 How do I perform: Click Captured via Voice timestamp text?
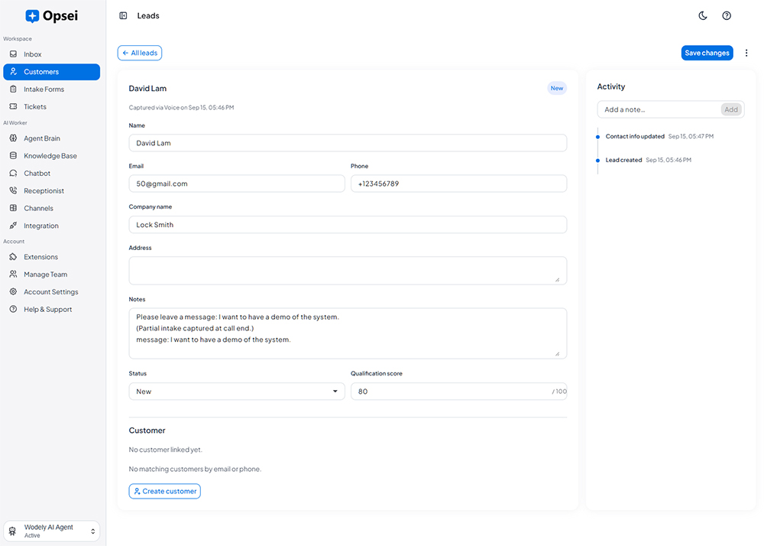pyautogui.click(x=181, y=107)
